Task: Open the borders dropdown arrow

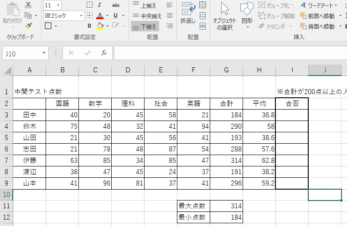Action: (56, 26)
